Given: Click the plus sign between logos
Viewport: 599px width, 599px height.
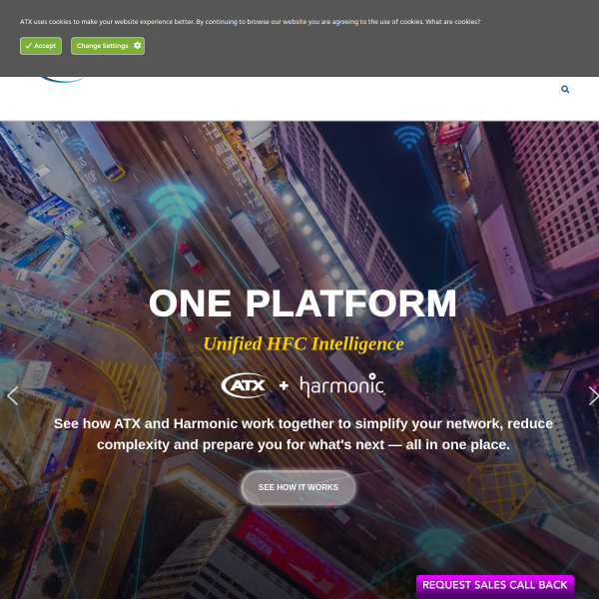Looking at the screenshot, I should 284,385.
